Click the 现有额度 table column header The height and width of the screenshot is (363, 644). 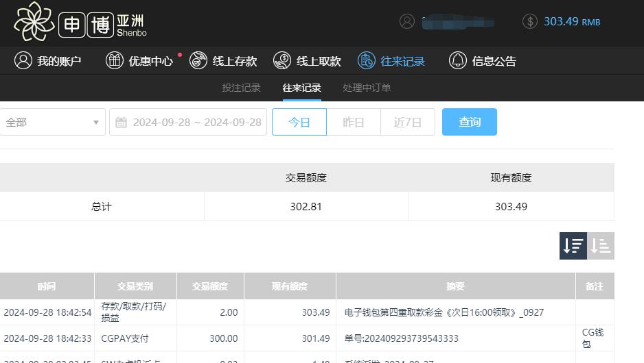[x=290, y=286]
